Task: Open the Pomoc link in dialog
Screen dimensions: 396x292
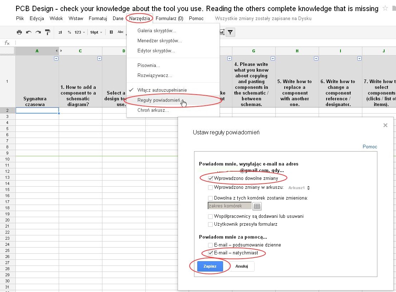Action: point(370,147)
